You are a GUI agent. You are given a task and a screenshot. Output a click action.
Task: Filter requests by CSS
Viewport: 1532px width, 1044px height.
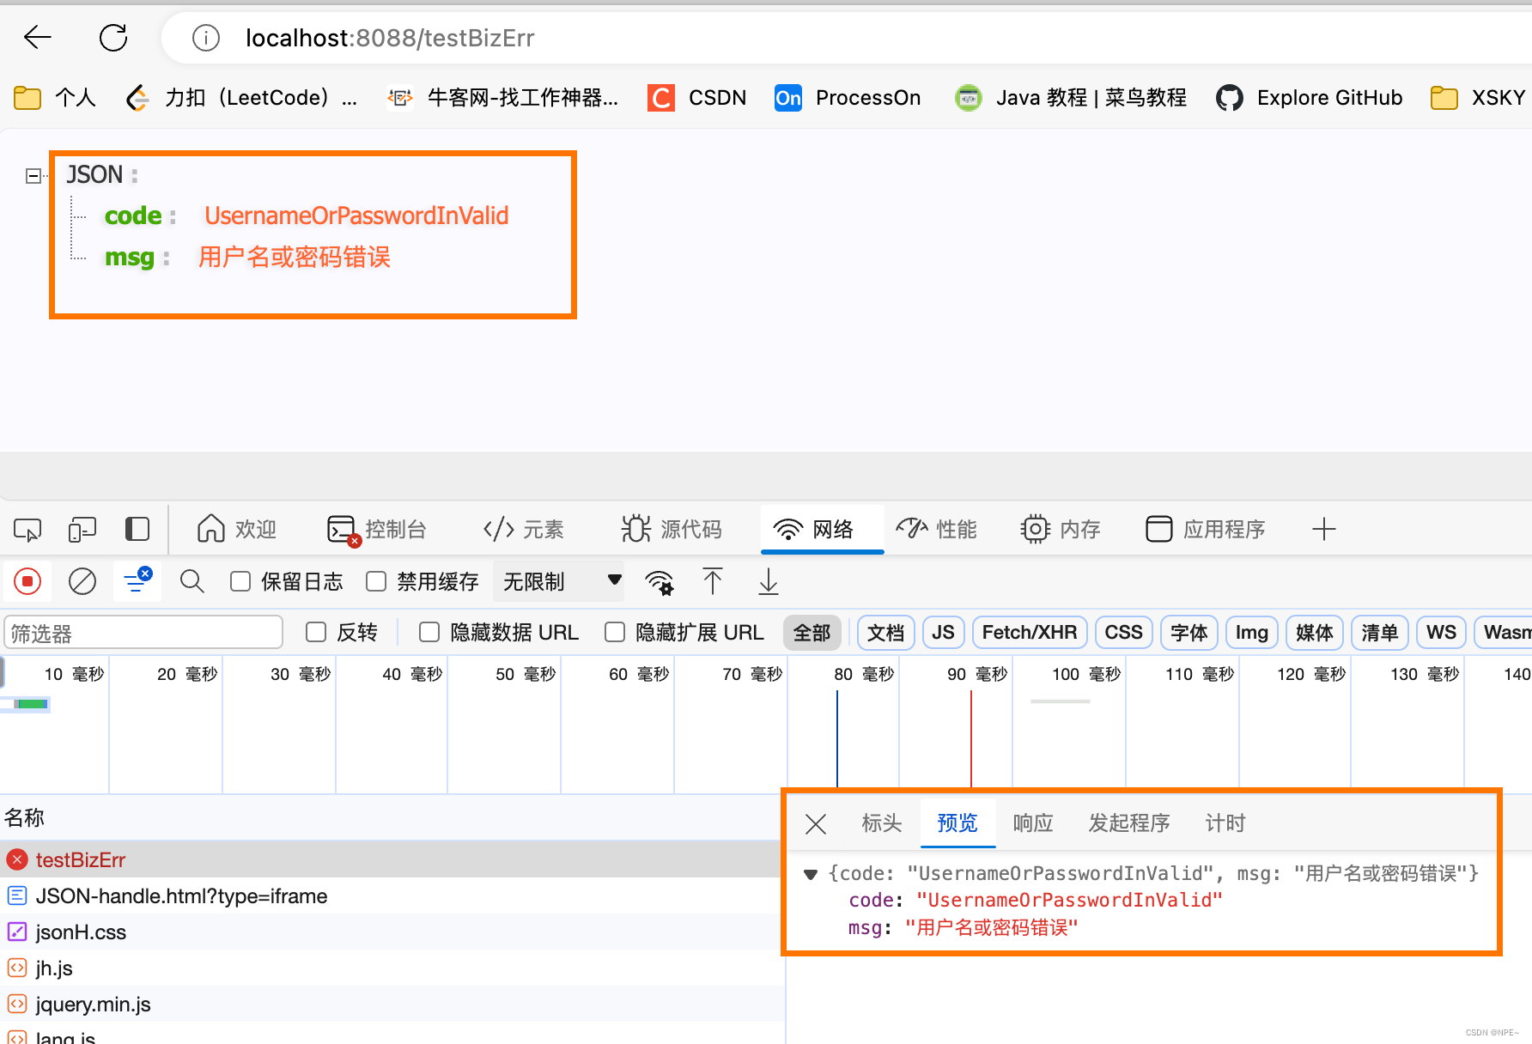click(x=1123, y=633)
